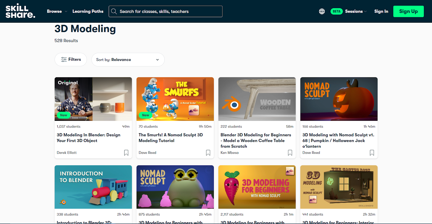The image size is (432, 224).
Task: Bookmark the Pumpkin Jack o'lantern class
Action: click(x=372, y=153)
